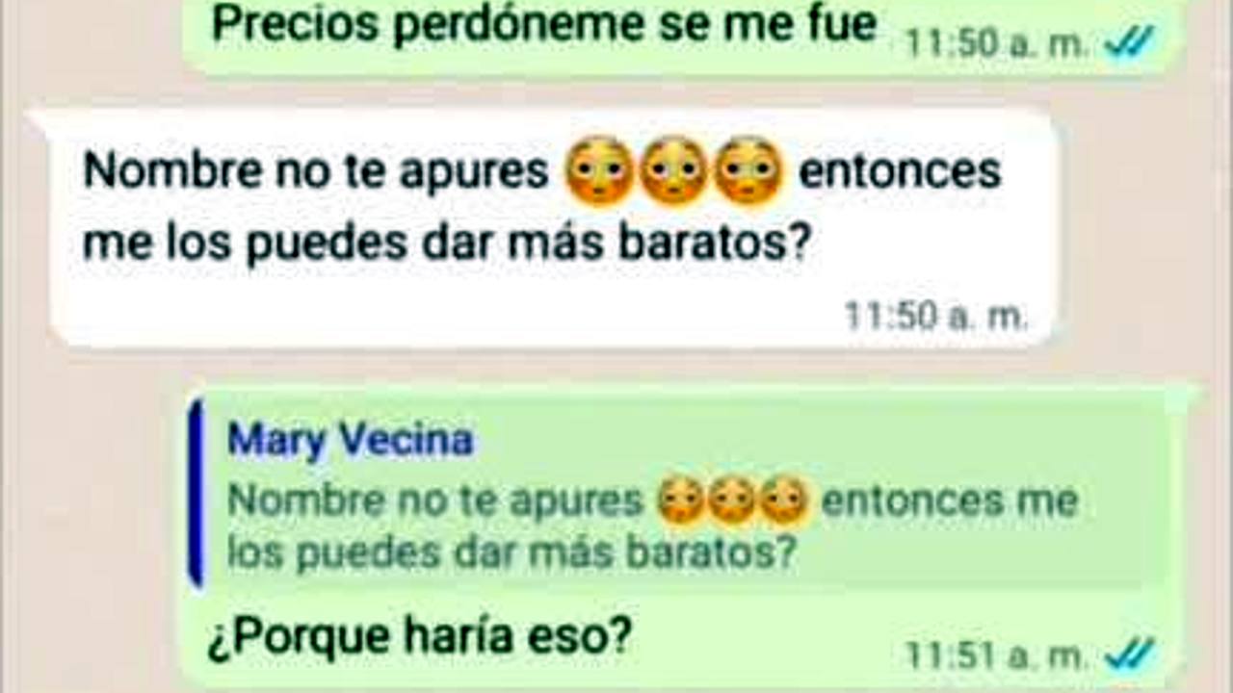Click the middle small emoji in quoted reply

[733, 502]
